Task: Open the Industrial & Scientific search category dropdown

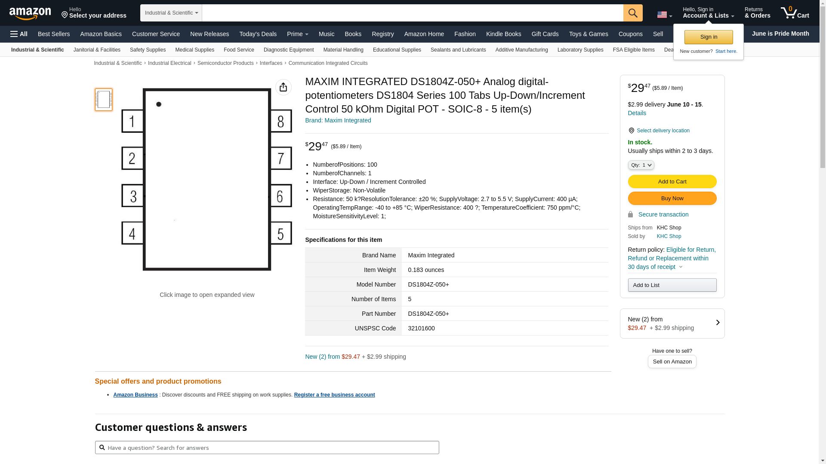Action: 171,13
